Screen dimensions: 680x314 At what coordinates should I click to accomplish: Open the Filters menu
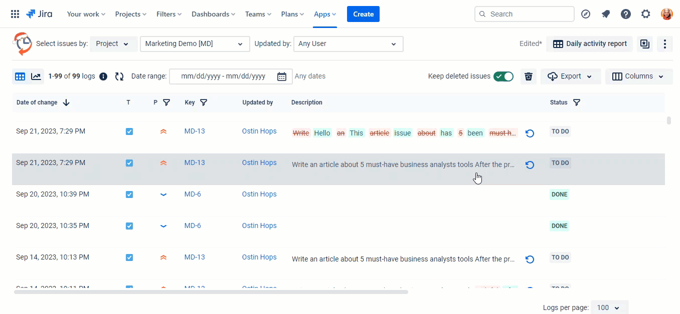169,14
